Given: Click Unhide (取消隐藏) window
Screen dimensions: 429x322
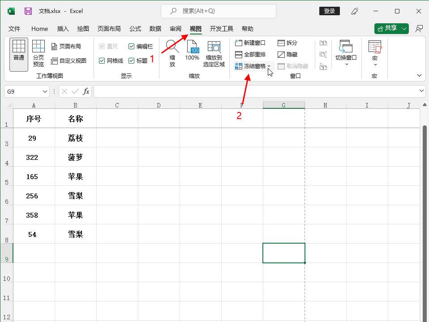Looking at the screenshot, I should (x=293, y=66).
